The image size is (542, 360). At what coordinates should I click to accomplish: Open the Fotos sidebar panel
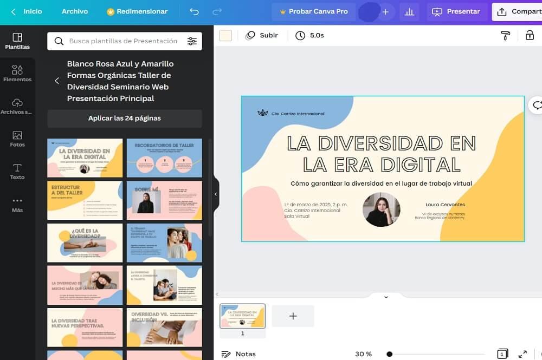pyautogui.click(x=17, y=139)
